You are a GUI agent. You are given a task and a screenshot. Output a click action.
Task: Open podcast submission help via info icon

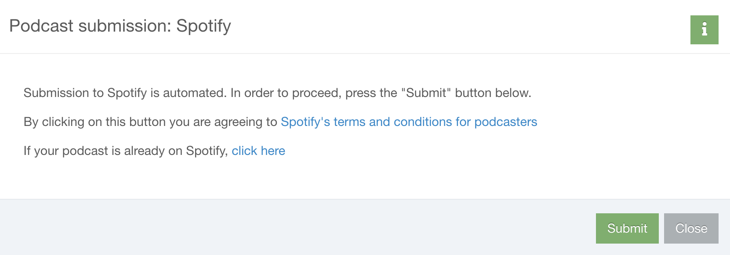click(x=704, y=30)
